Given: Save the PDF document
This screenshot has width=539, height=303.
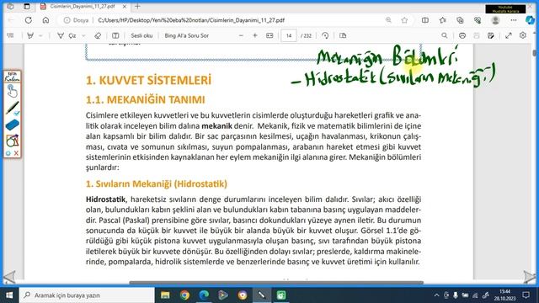Looking at the screenshot, I should (477, 35).
